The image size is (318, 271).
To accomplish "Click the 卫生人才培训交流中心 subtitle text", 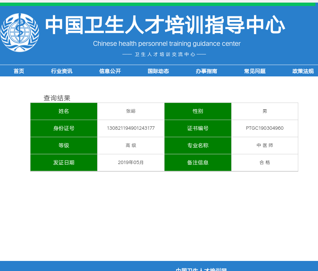I will pos(165,54).
